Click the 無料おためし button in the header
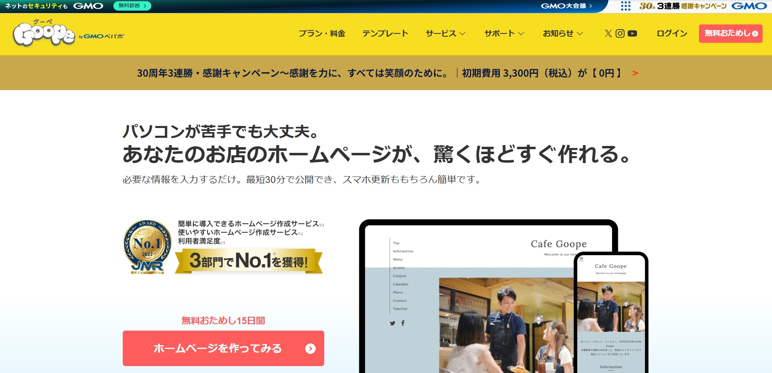The height and width of the screenshot is (373, 772). (x=731, y=33)
